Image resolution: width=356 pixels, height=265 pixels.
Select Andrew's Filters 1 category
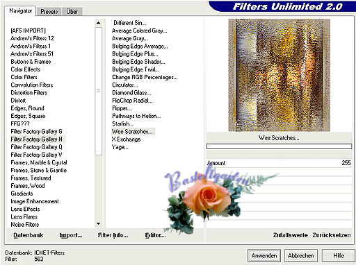point(31,46)
